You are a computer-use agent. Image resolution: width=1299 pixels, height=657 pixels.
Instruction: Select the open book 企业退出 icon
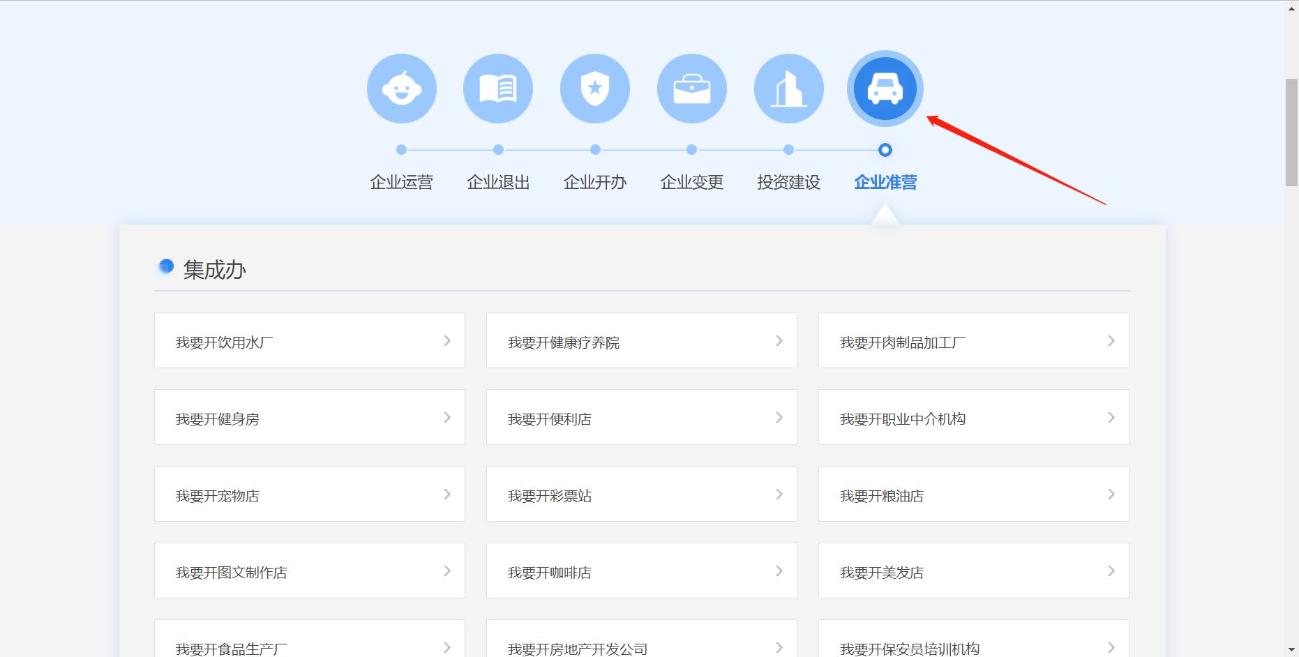[498, 89]
